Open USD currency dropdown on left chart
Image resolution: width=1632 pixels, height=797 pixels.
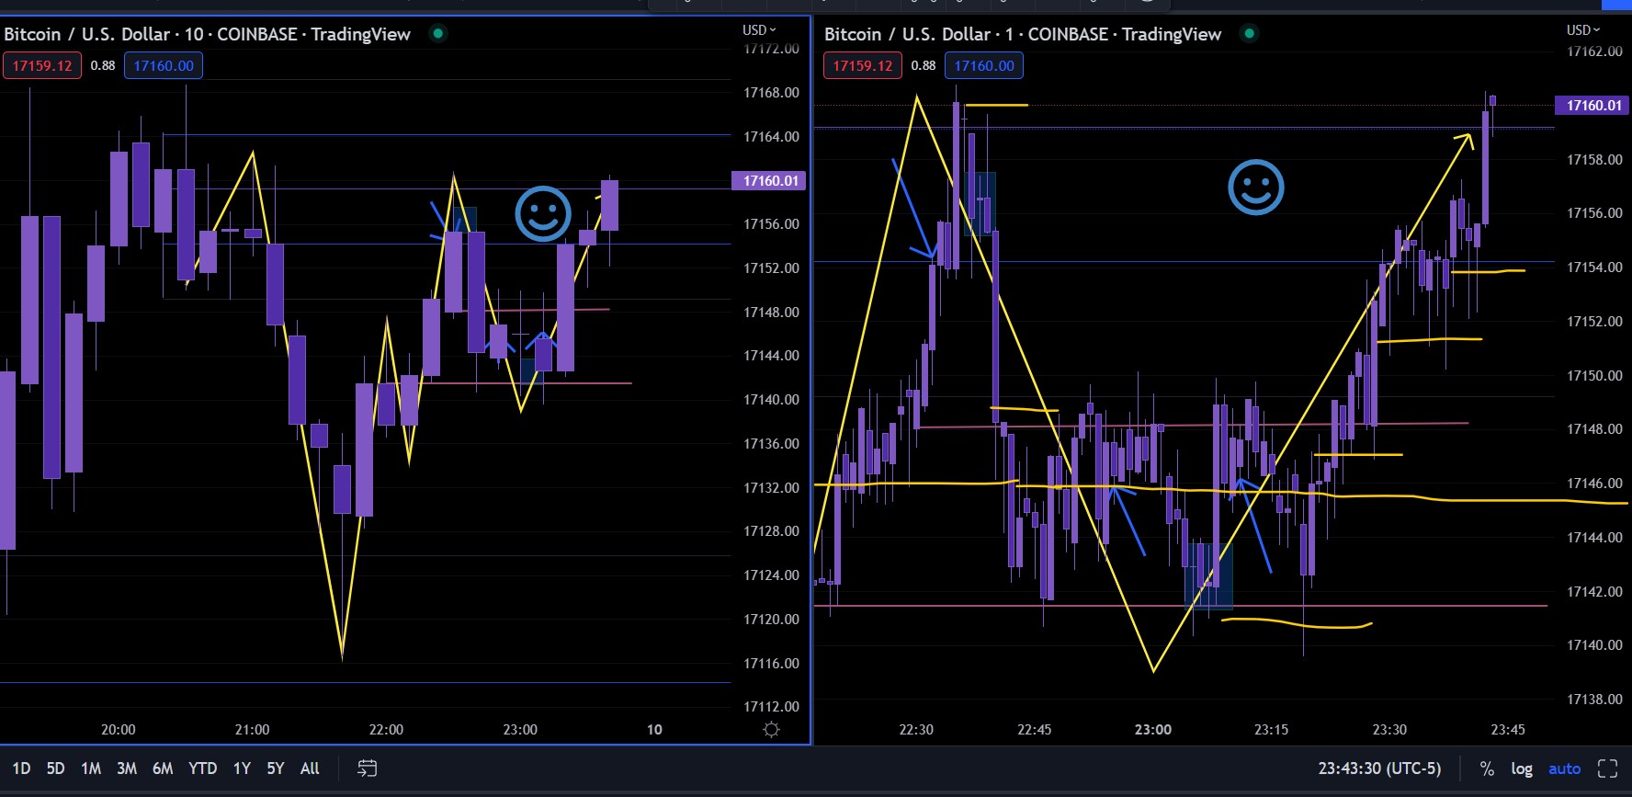tap(759, 30)
